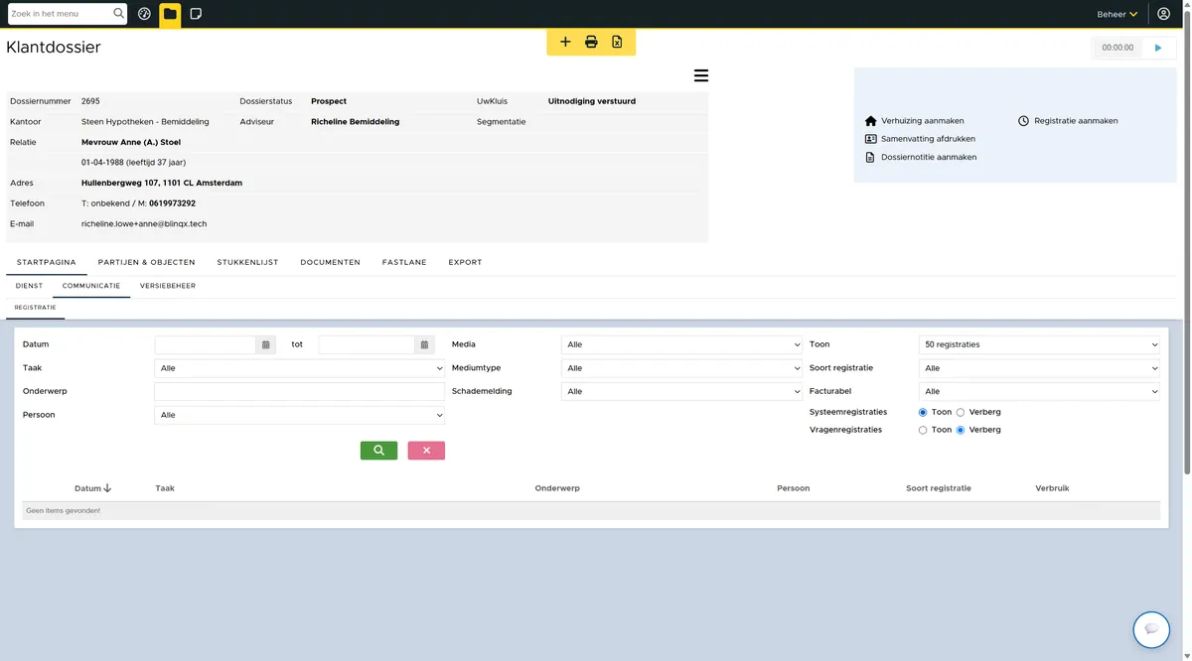
Task: Open the Persoon dropdown
Action: (299, 415)
